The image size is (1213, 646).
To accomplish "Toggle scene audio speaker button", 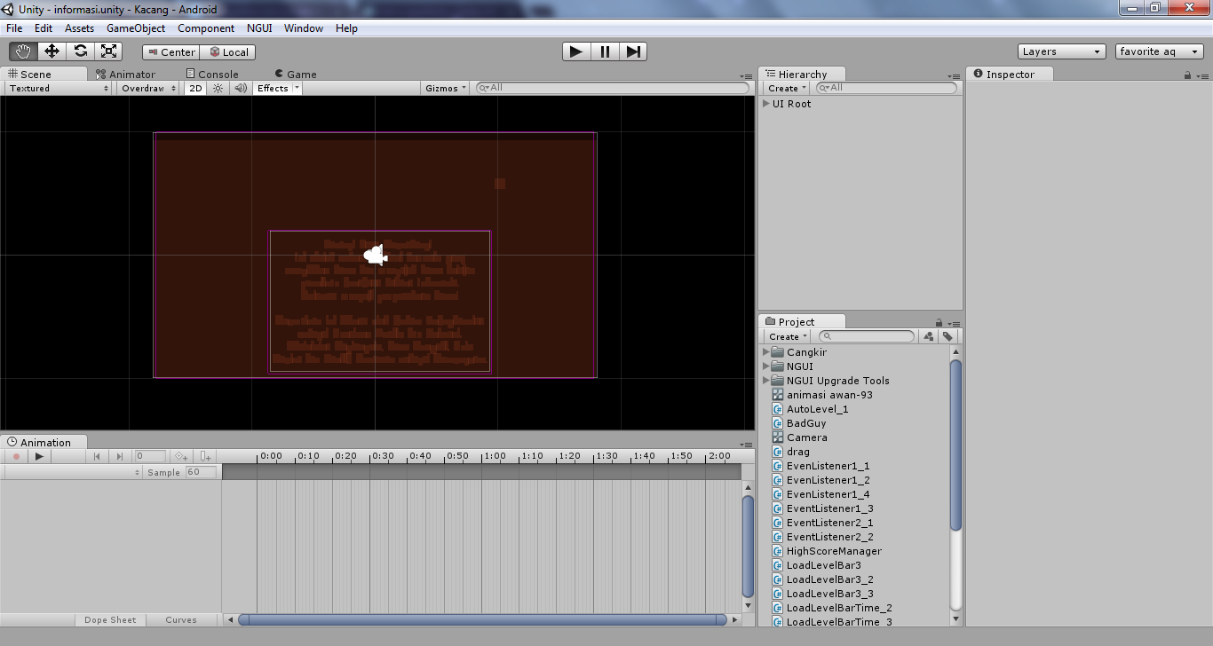I will coord(241,88).
